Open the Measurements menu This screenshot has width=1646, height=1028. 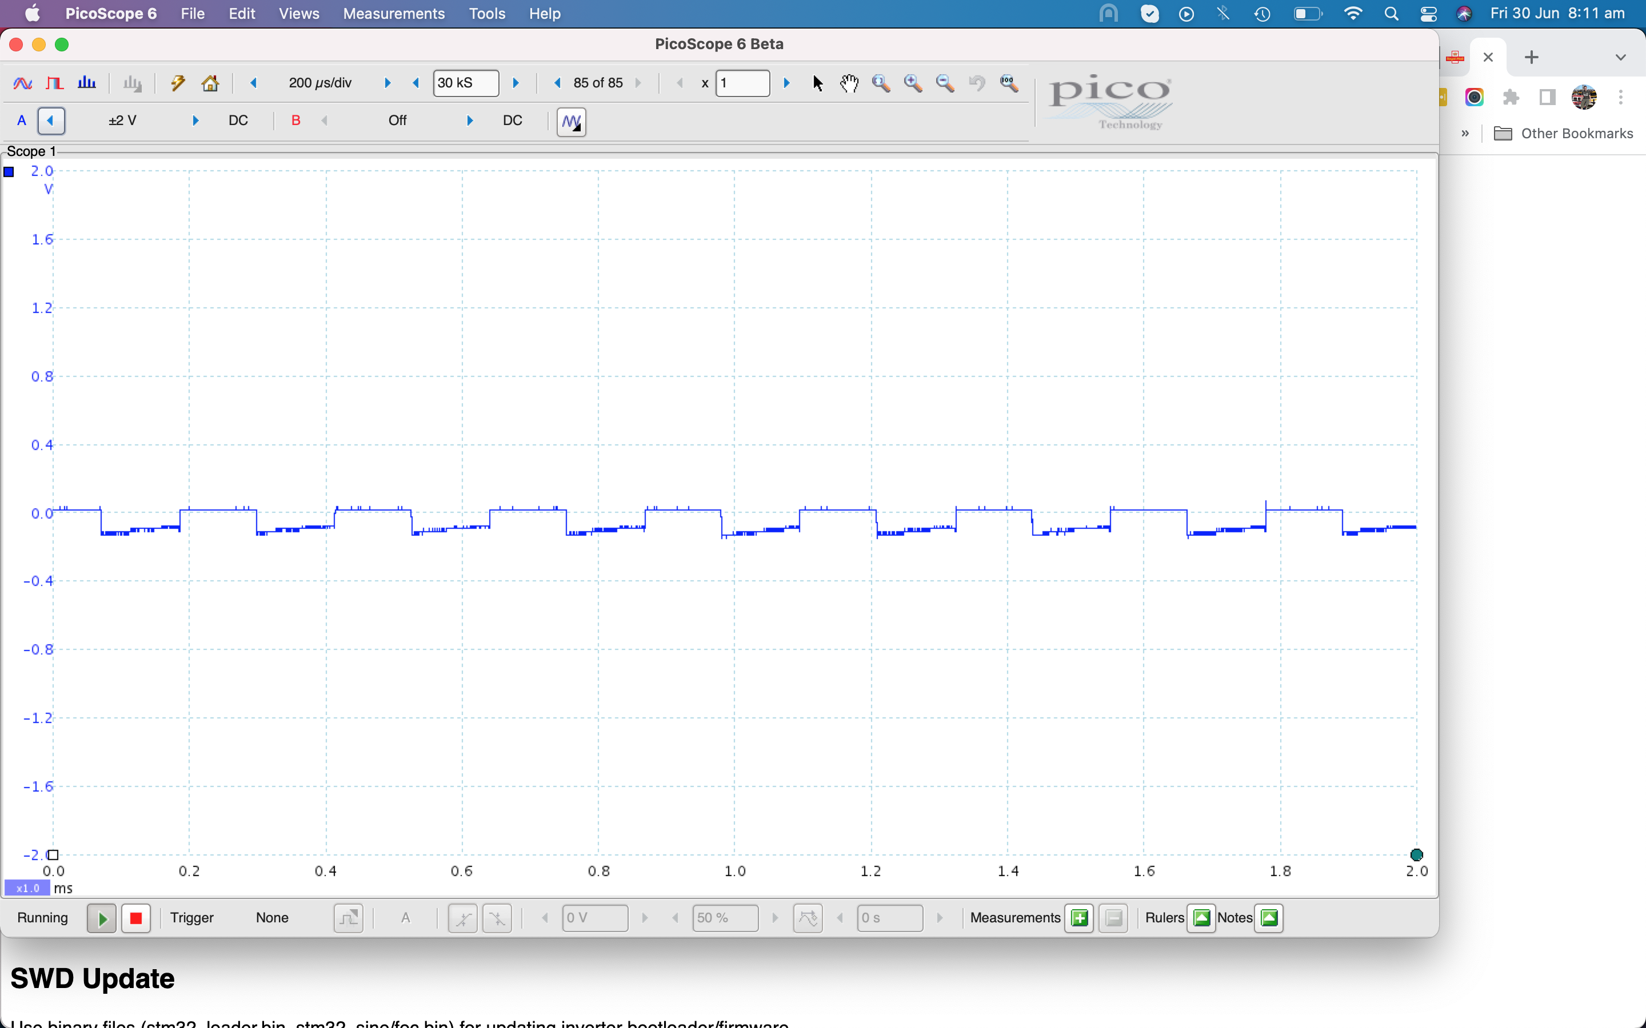393,14
